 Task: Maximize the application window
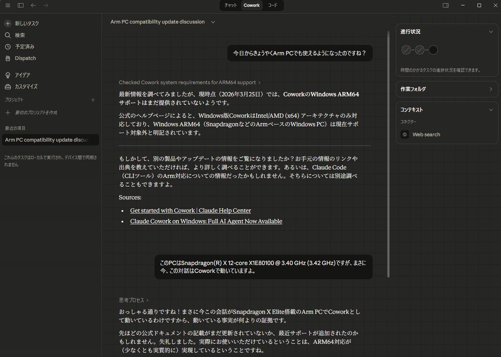(479, 5)
